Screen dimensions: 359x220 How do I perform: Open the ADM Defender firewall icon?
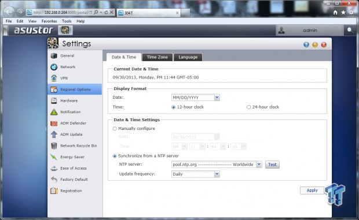[x=54, y=123]
